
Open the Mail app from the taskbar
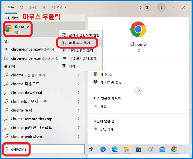click(x=162, y=149)
